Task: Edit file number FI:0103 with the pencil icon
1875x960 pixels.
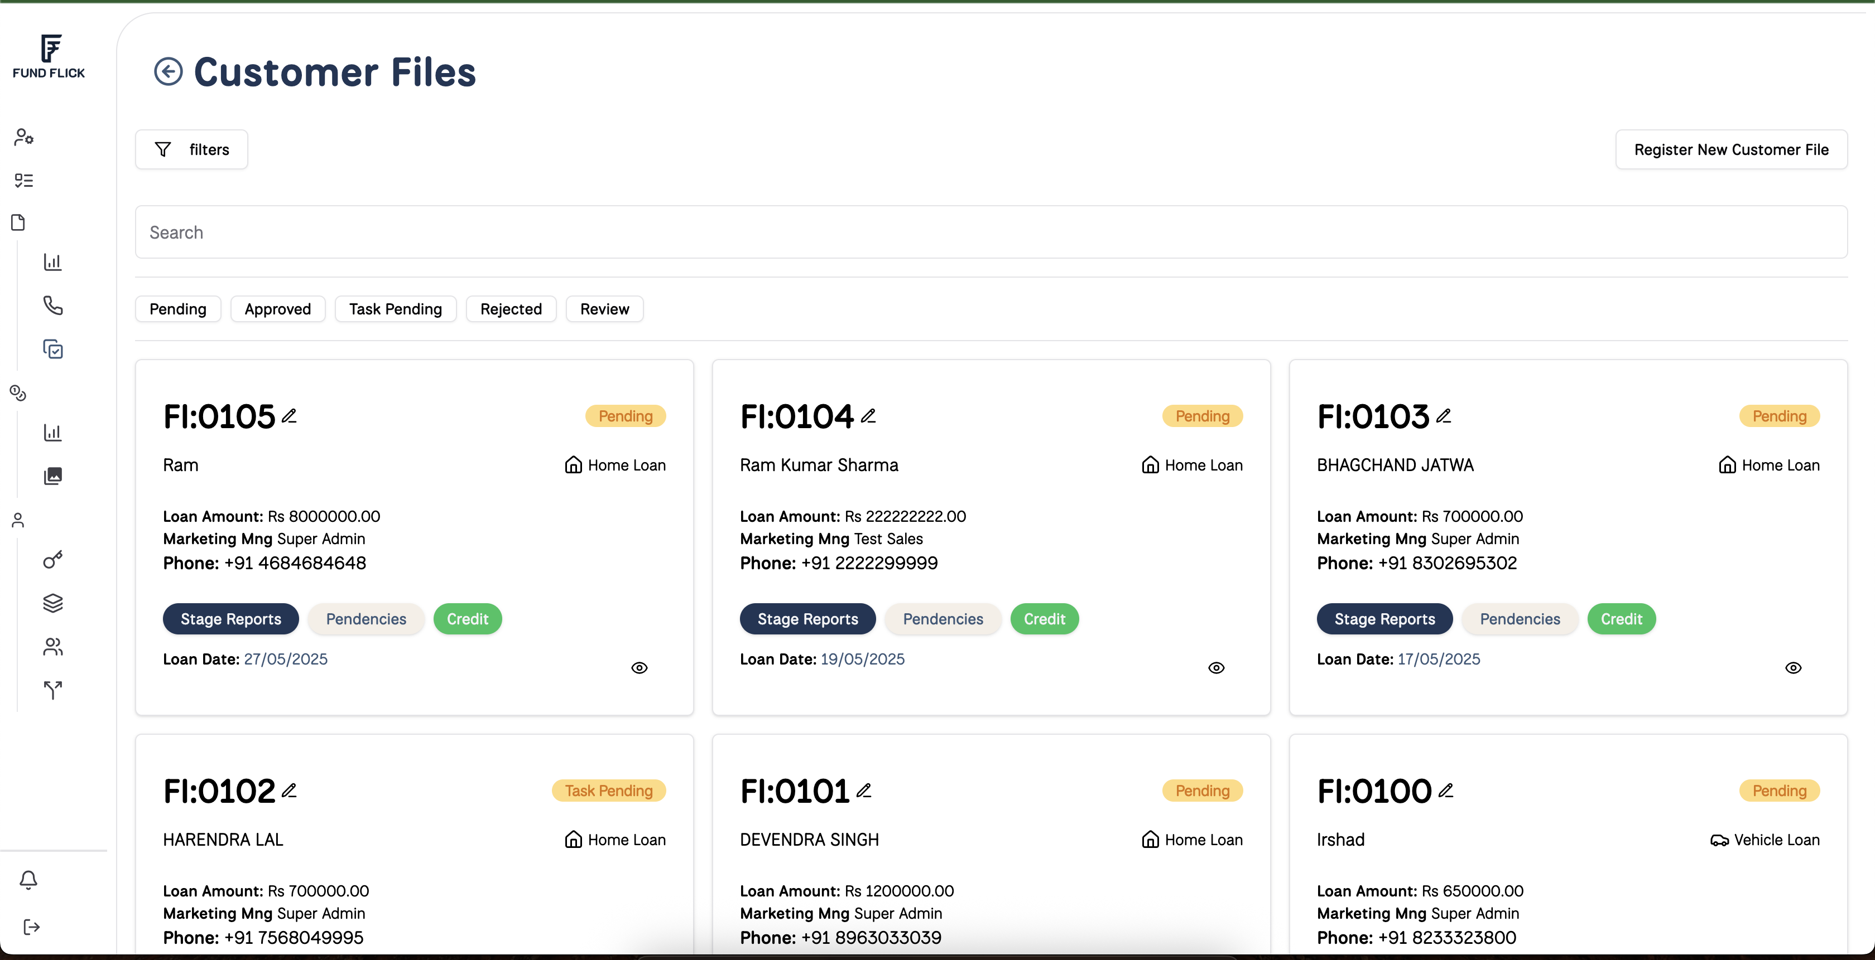Action: [x=1444, y=415]
